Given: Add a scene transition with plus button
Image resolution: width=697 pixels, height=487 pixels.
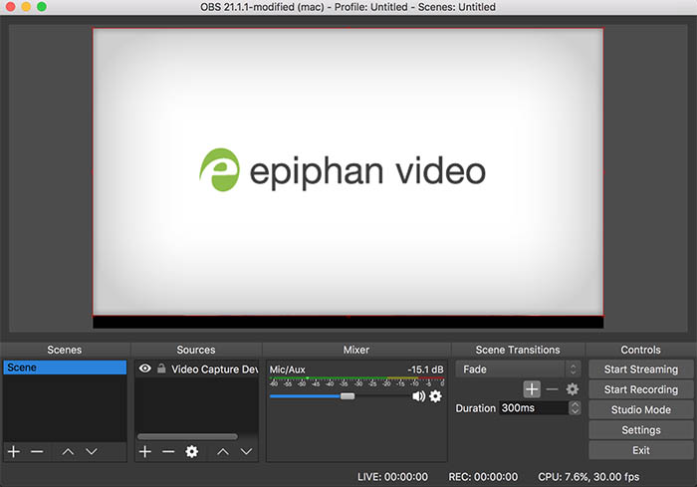Looking at the screenshot, I should pos(532,389).
